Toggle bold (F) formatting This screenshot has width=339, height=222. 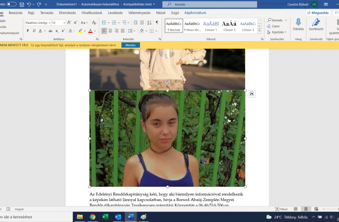coord(28,31)
